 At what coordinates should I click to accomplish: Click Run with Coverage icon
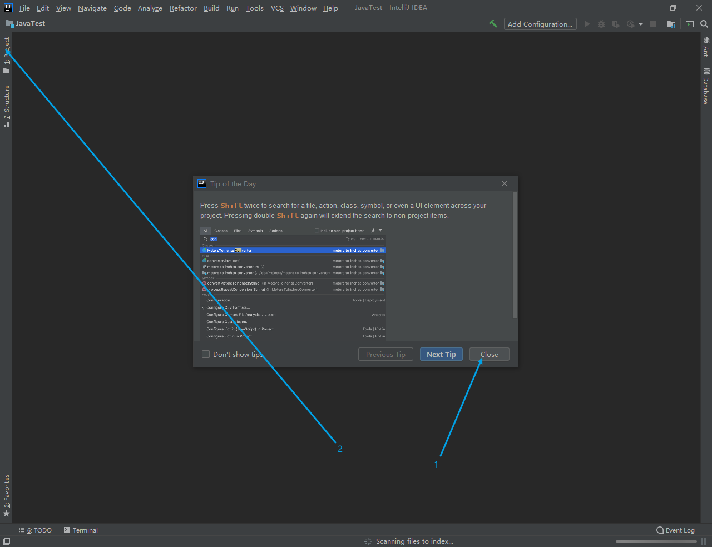[x=615, y=24]
